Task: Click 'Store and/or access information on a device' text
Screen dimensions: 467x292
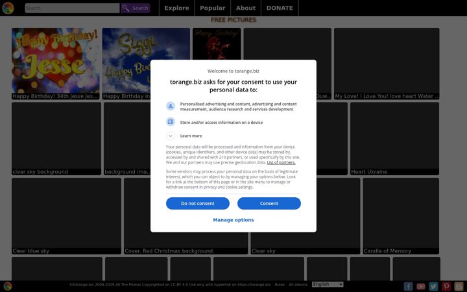Action: [x=221, y=123]
